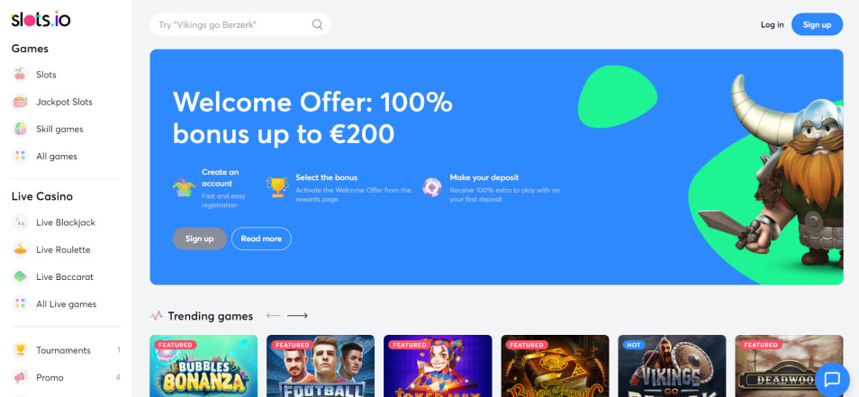Open the Live Baccarat club icon
This screenshot has width=859, height=397.
21,276
